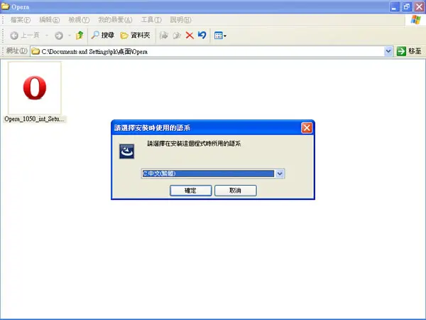Image resolution: width=426 pixels, height=320 pixels.
Task: Click the red Delete X icon
Action: click(190, 36)
